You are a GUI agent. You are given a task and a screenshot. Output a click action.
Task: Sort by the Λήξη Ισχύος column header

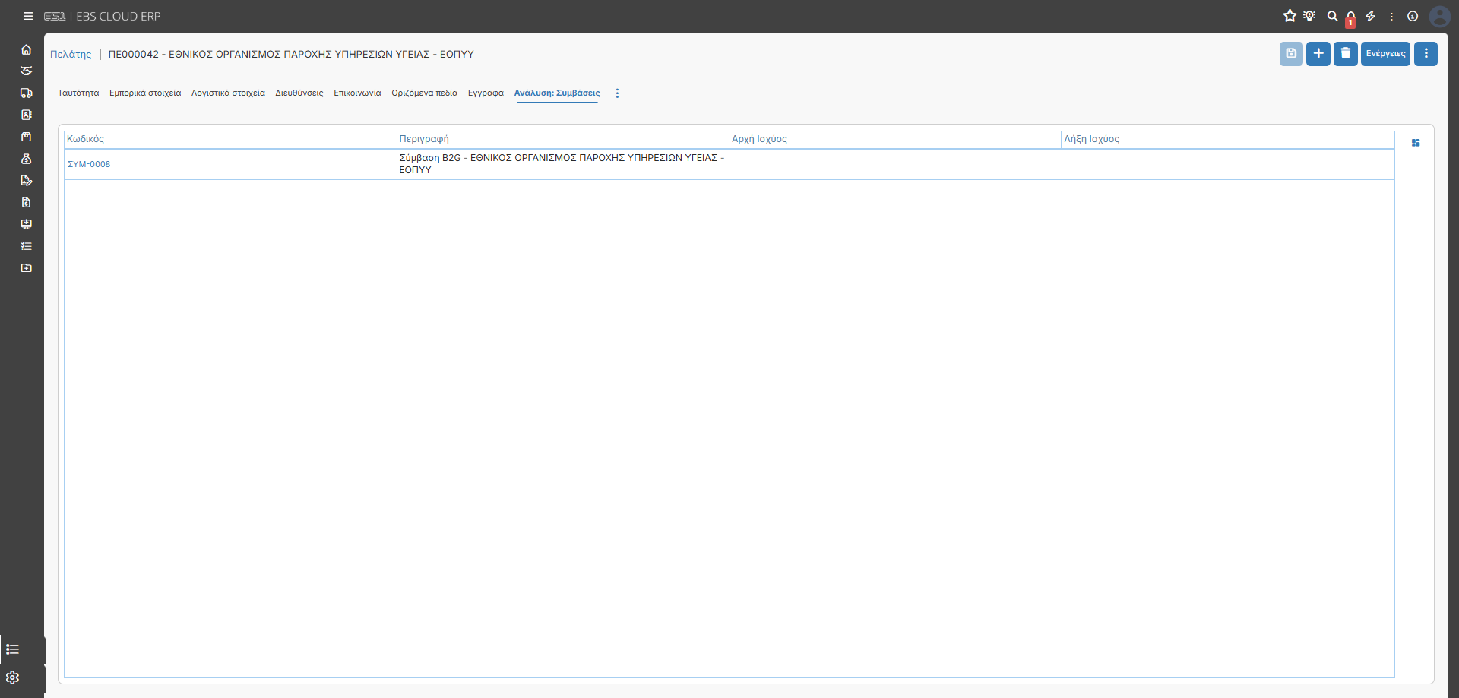click(1227, 139)
